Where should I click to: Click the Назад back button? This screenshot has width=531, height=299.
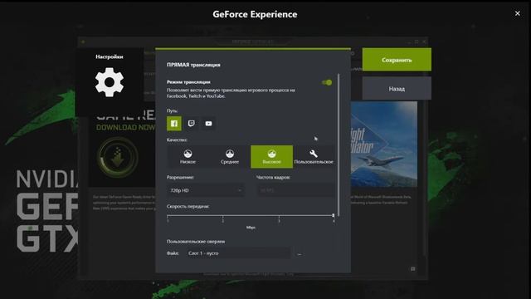[x=397, y=89]
